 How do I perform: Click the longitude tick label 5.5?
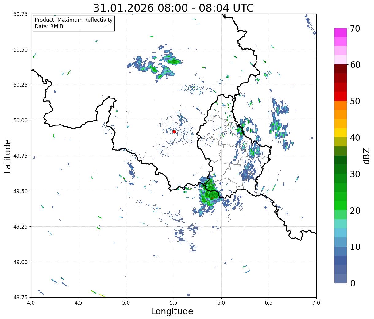click(174, 303)
